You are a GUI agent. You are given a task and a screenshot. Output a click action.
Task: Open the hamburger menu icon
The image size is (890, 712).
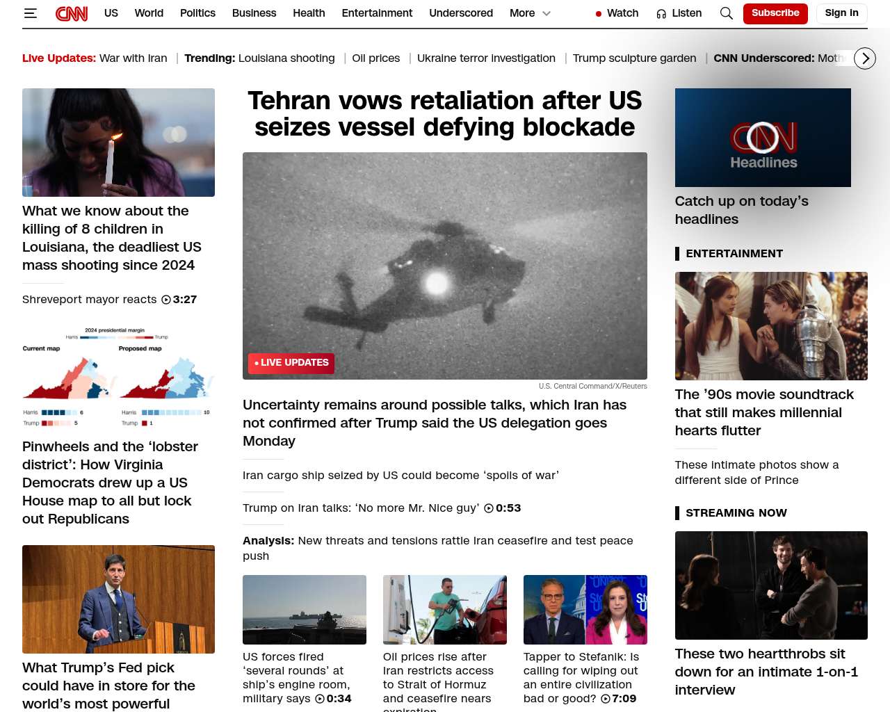tap(30, 13)
